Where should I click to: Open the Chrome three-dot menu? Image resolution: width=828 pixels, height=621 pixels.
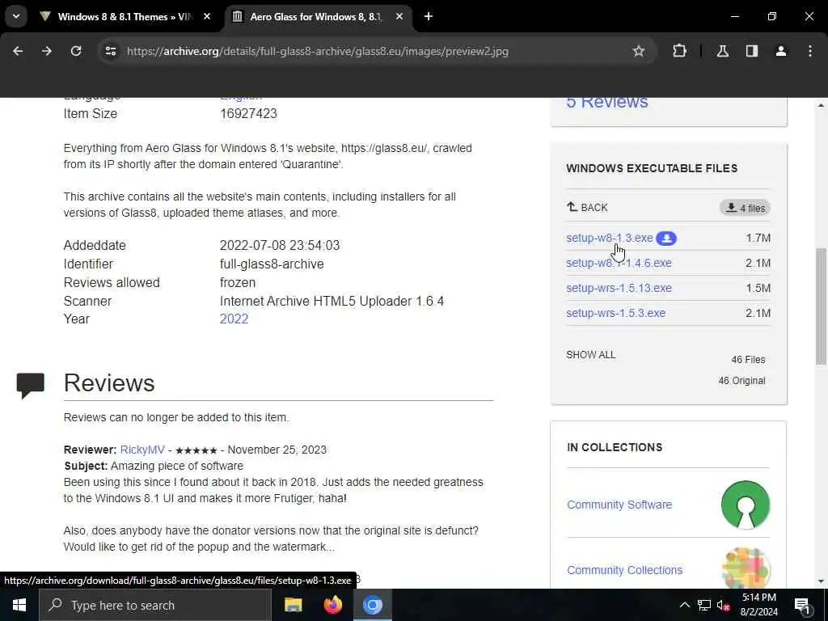click(x=810, y=51)
